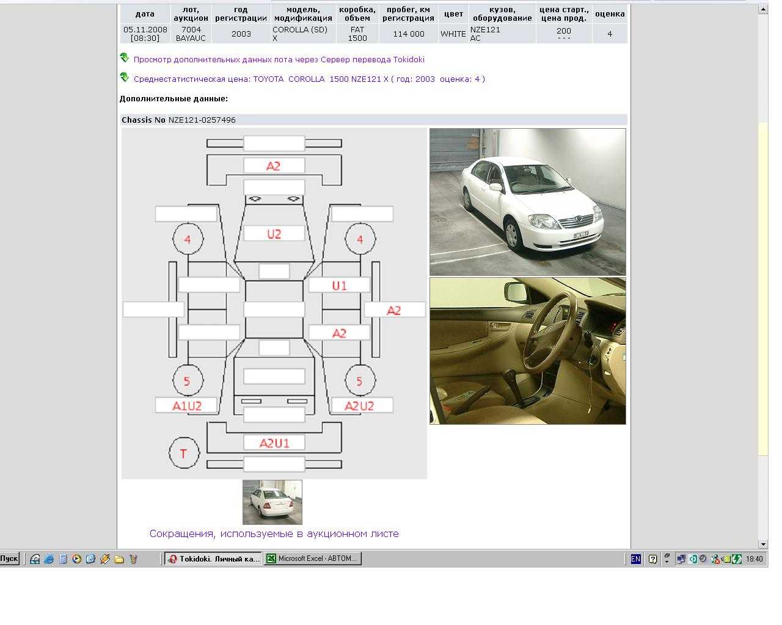
Task: Click transmission cell FAT 1500
Action: [357, 34]
